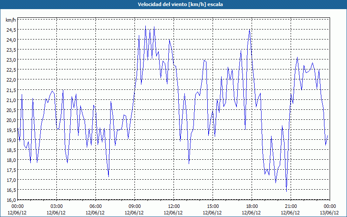Select the '24,5' y-axis value
Viewport: 347px width, 217px height.
[11, 30]
